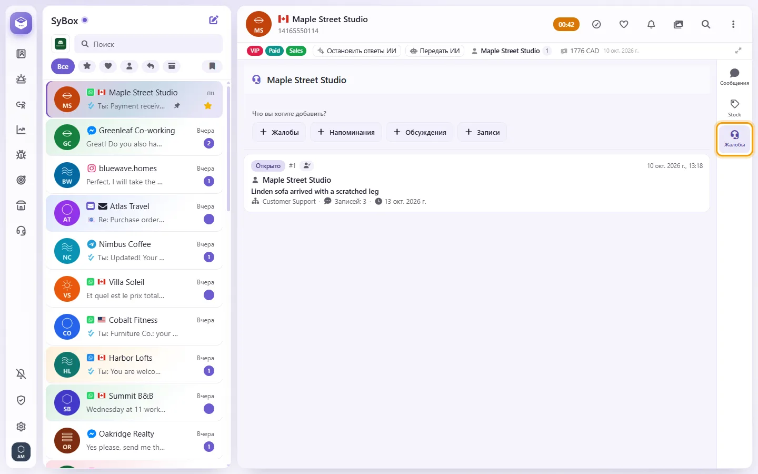Switch to the Жалобы side tab
Image resolution: width=758 pixels, height=474 pixels.
(x=734, y=139)
